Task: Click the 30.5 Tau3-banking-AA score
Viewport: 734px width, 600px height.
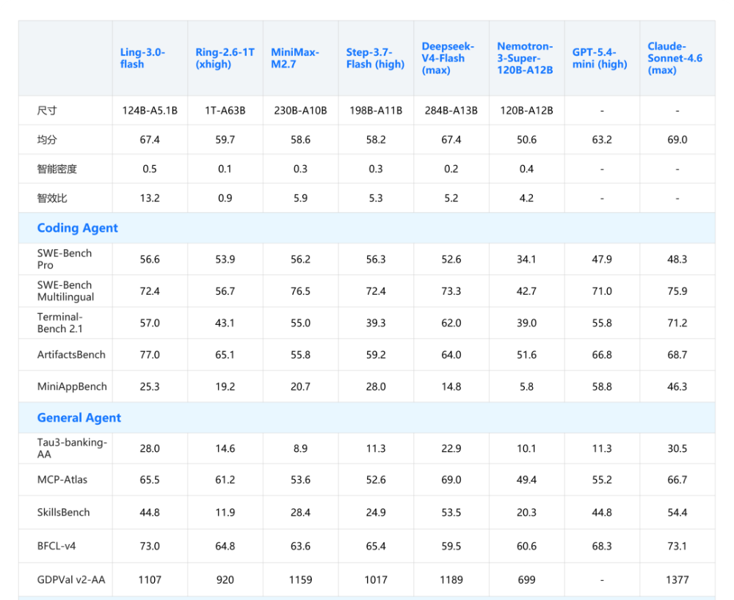Action: (677, 448)
